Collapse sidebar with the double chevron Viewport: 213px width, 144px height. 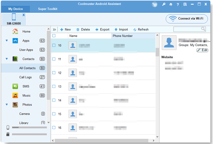54,29
